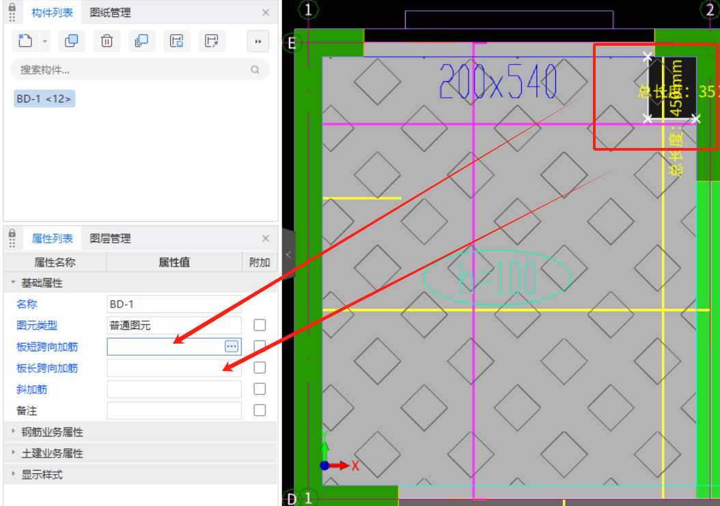Click the 备注 value field
The image size is (720, 506).
[x=174, y=411]
